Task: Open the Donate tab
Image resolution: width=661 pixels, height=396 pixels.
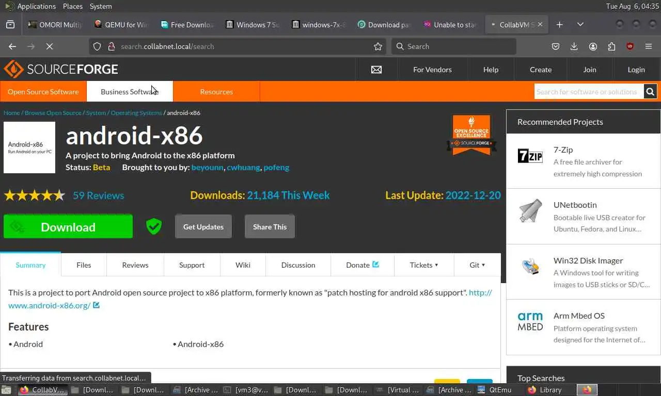Action: [363, 265]
